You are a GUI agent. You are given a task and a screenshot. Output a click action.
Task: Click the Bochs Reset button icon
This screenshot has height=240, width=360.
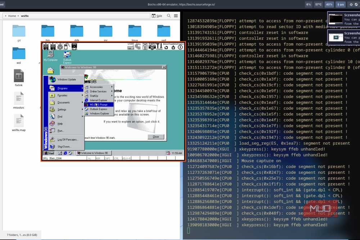tap(166, 46)
